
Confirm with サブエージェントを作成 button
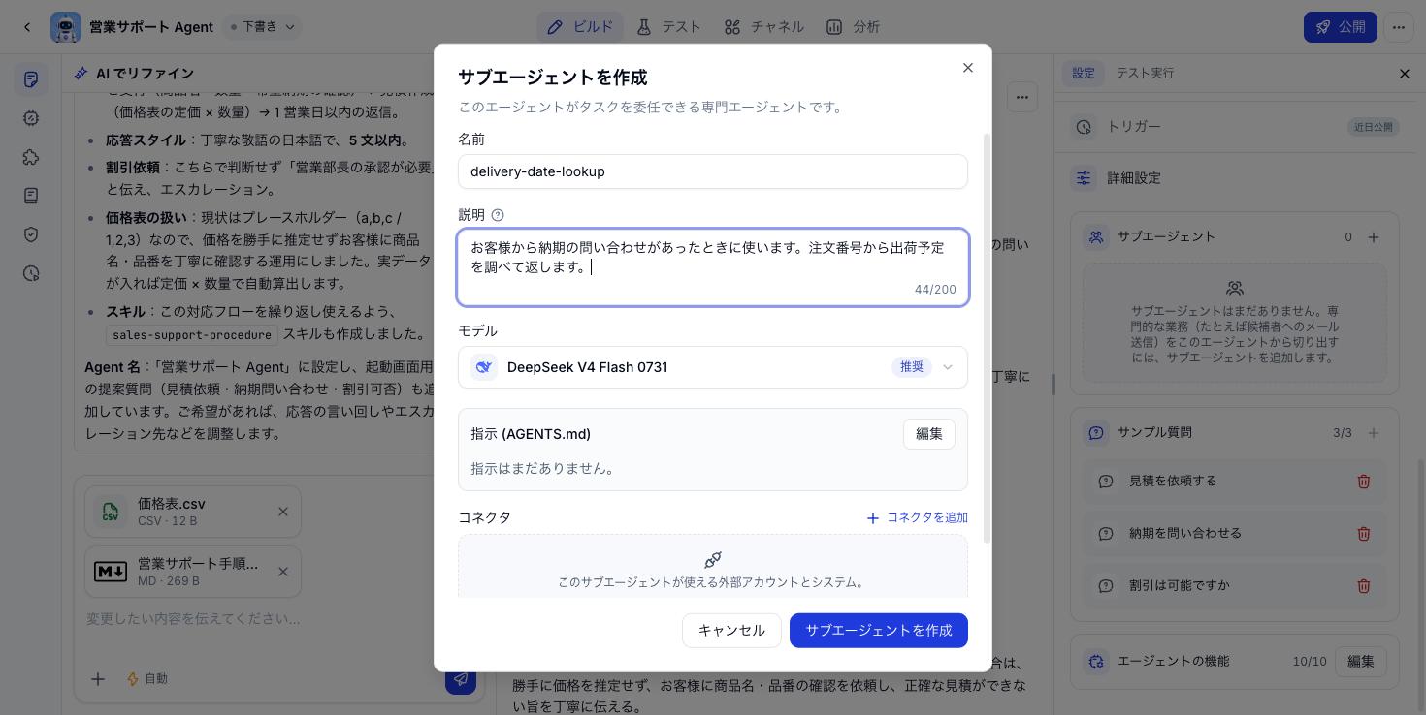[879, 631]
